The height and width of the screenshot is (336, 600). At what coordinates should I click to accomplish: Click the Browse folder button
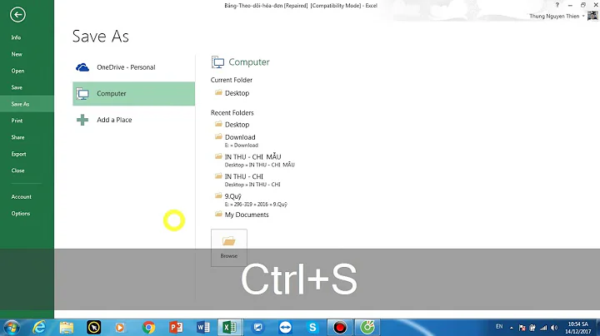(229, 247)
